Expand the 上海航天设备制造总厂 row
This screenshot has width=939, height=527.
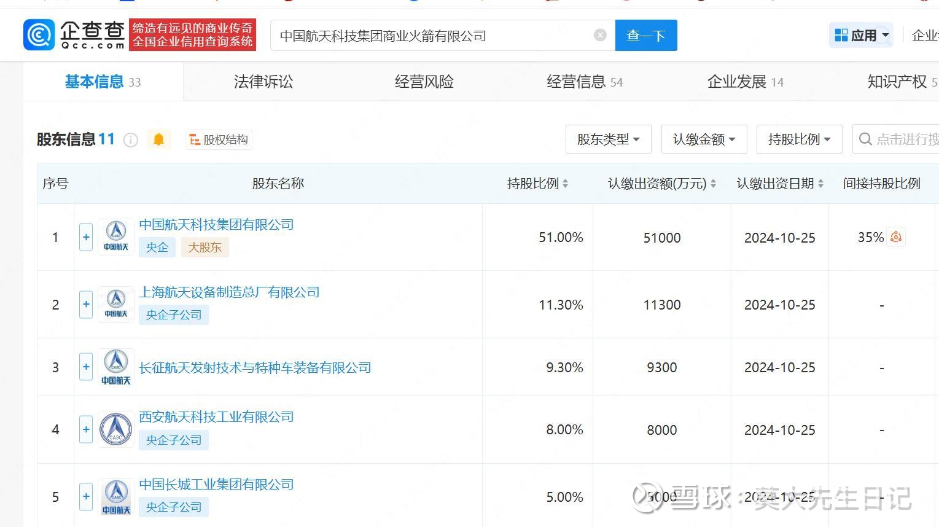tap(86, 305)
